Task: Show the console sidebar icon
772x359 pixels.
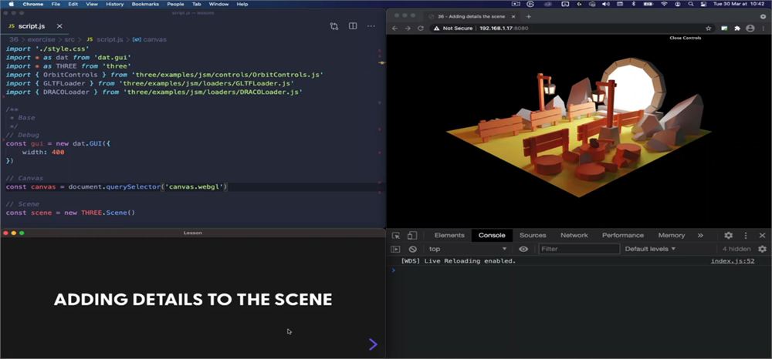Action: [x=394, y=249]
